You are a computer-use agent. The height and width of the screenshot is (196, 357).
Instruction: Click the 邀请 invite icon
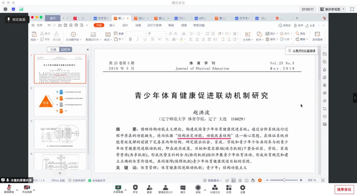149,188
